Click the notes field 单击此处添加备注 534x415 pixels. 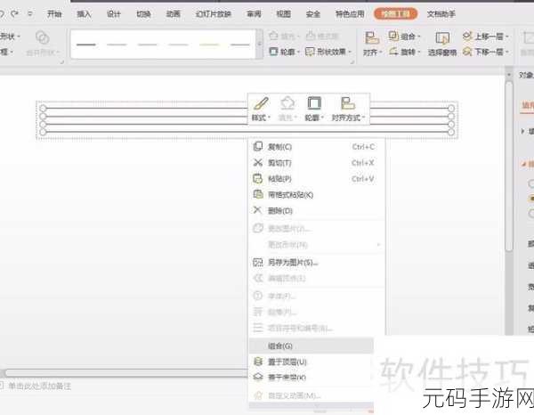[39, 386]
